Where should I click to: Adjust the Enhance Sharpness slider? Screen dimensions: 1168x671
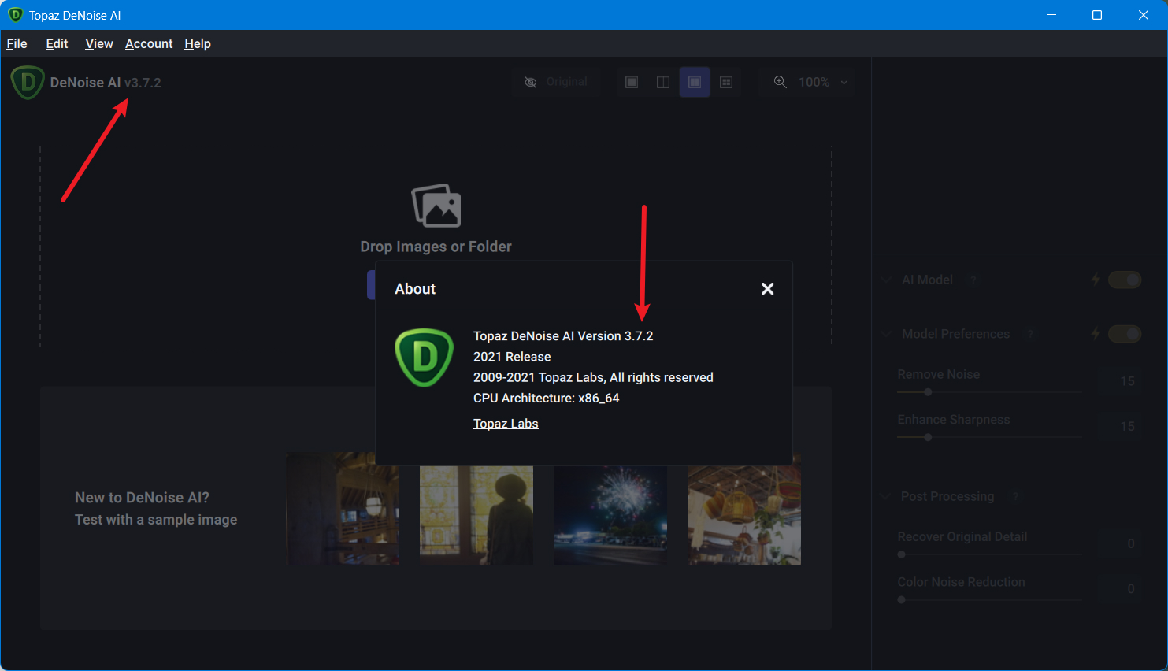[990, 437]
